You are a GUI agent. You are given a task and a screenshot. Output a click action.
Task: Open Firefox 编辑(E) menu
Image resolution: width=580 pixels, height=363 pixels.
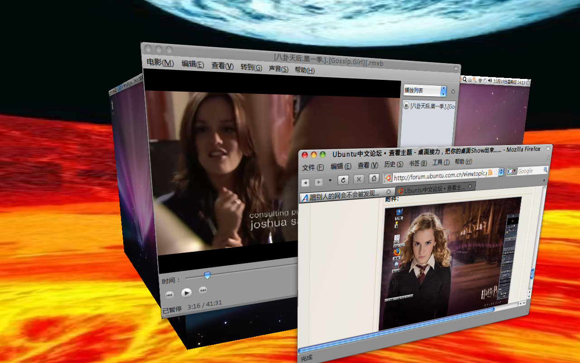pos(341,166)
